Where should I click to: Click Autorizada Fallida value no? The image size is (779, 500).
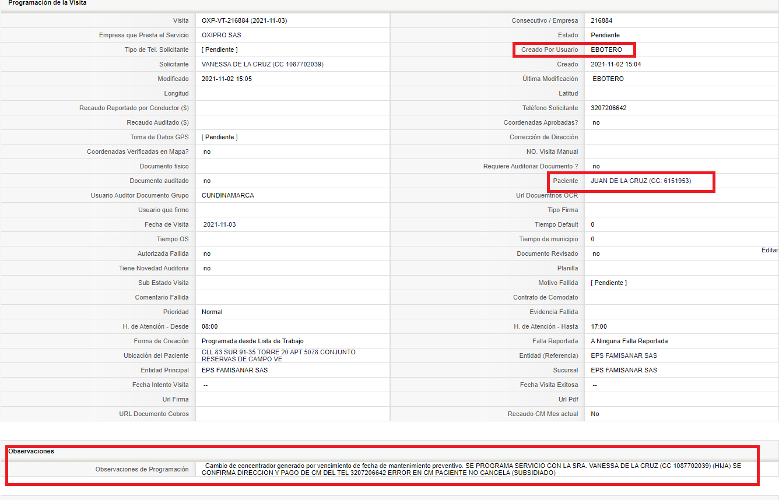pyautogui.click(x=207, y=253)
